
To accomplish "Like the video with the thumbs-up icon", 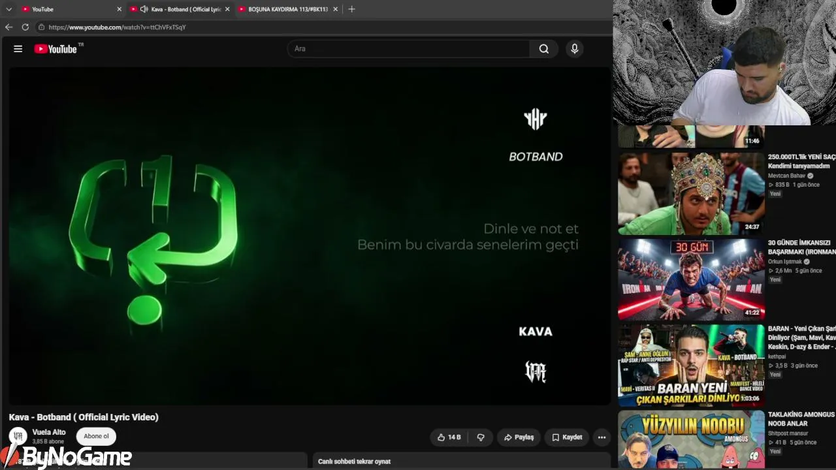I will coord(441,437).
